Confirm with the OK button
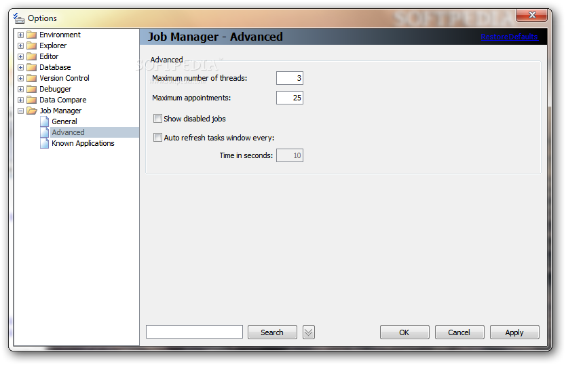The width and height of the screenshot is (566, 365). click(404, 332)
